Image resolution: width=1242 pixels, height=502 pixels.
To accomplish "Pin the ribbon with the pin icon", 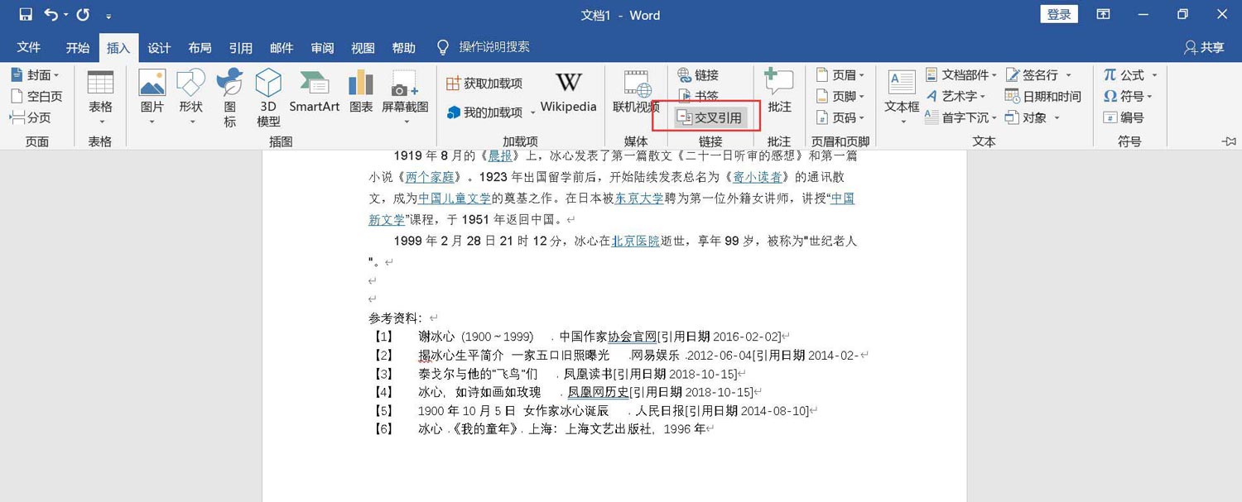I will pyautogui.click(x=1229, y=141).
